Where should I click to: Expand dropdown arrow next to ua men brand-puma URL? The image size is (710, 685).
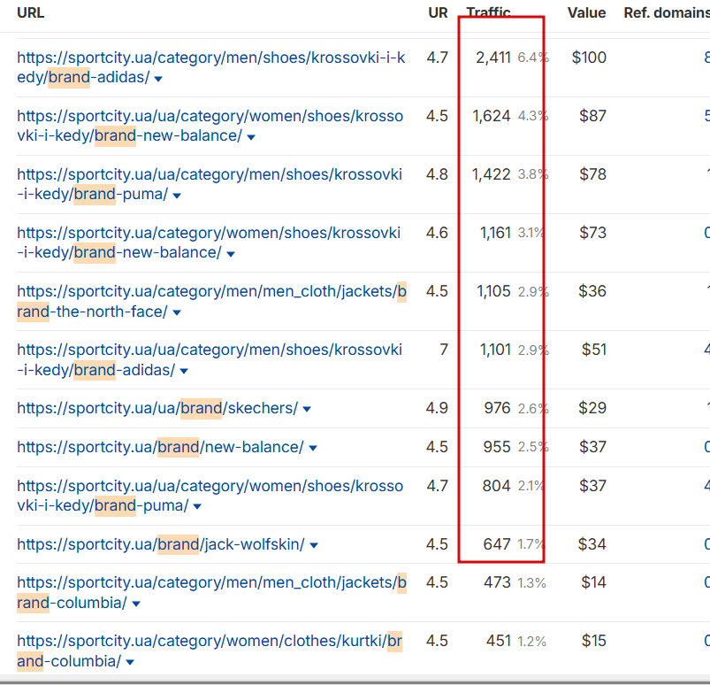[x=177, y=196]
